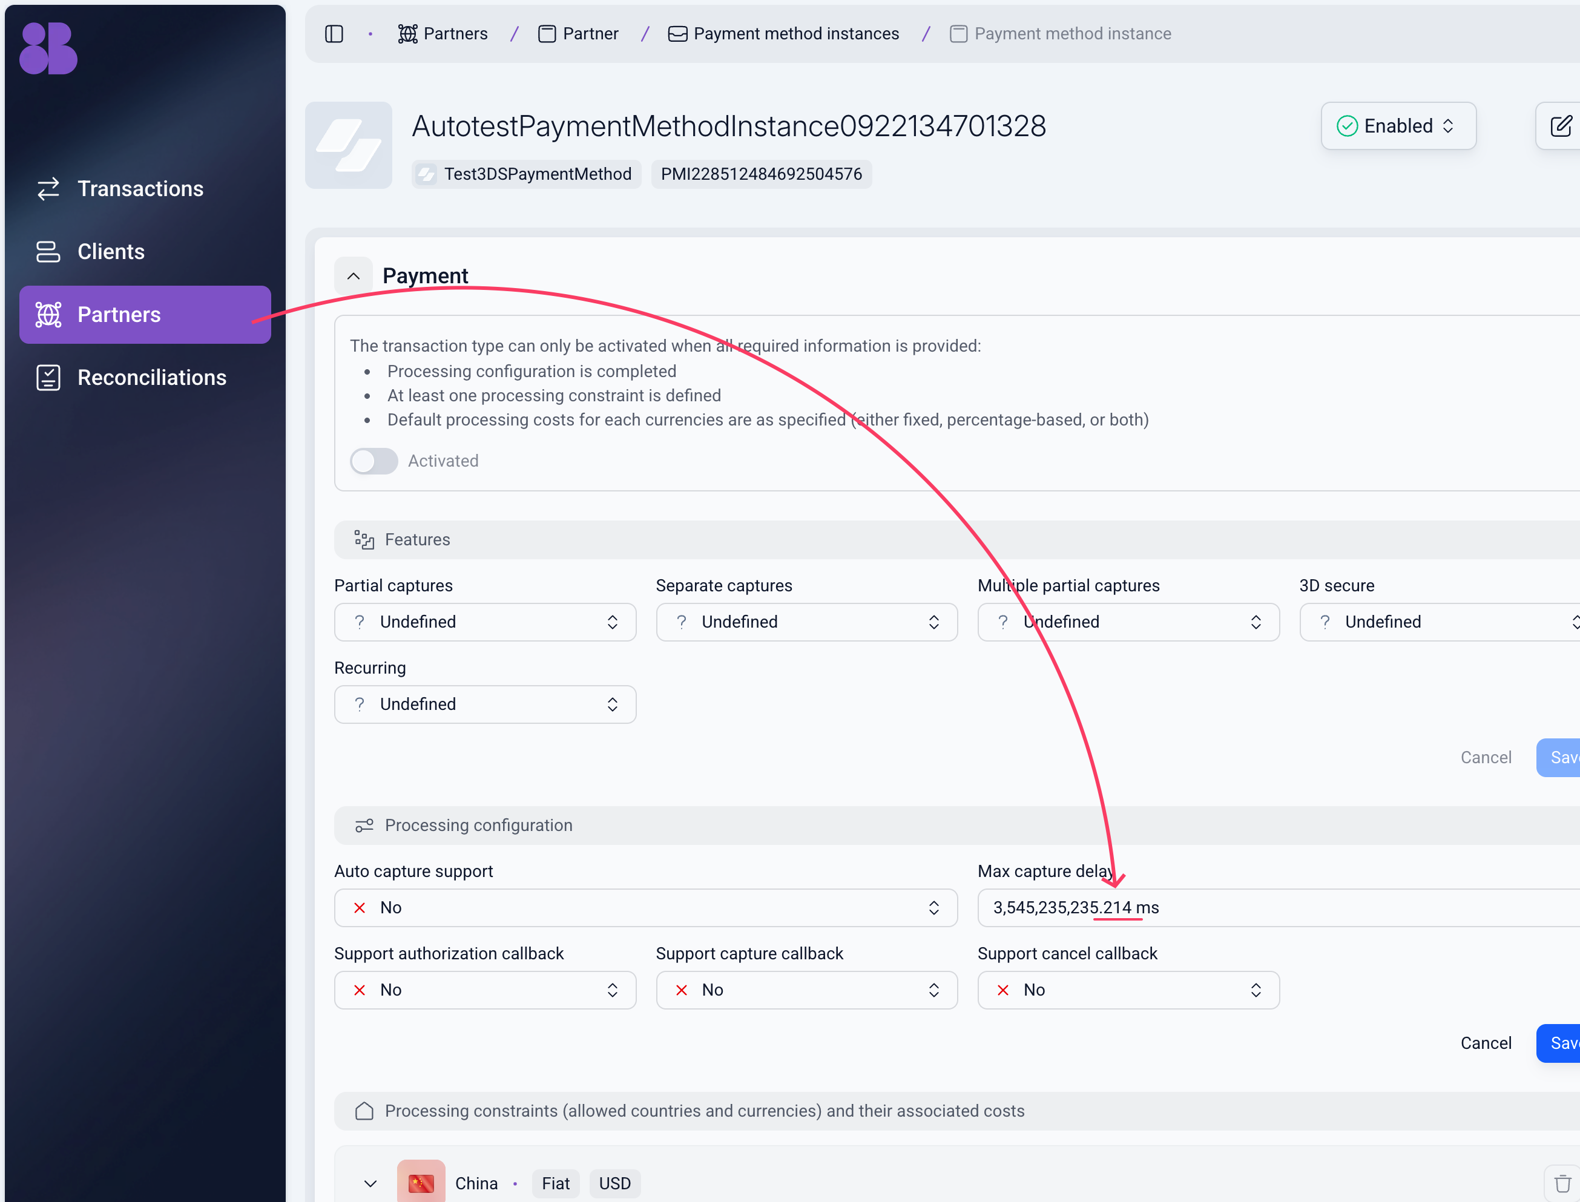Go to Transactions in sidebar

[145, 189]
